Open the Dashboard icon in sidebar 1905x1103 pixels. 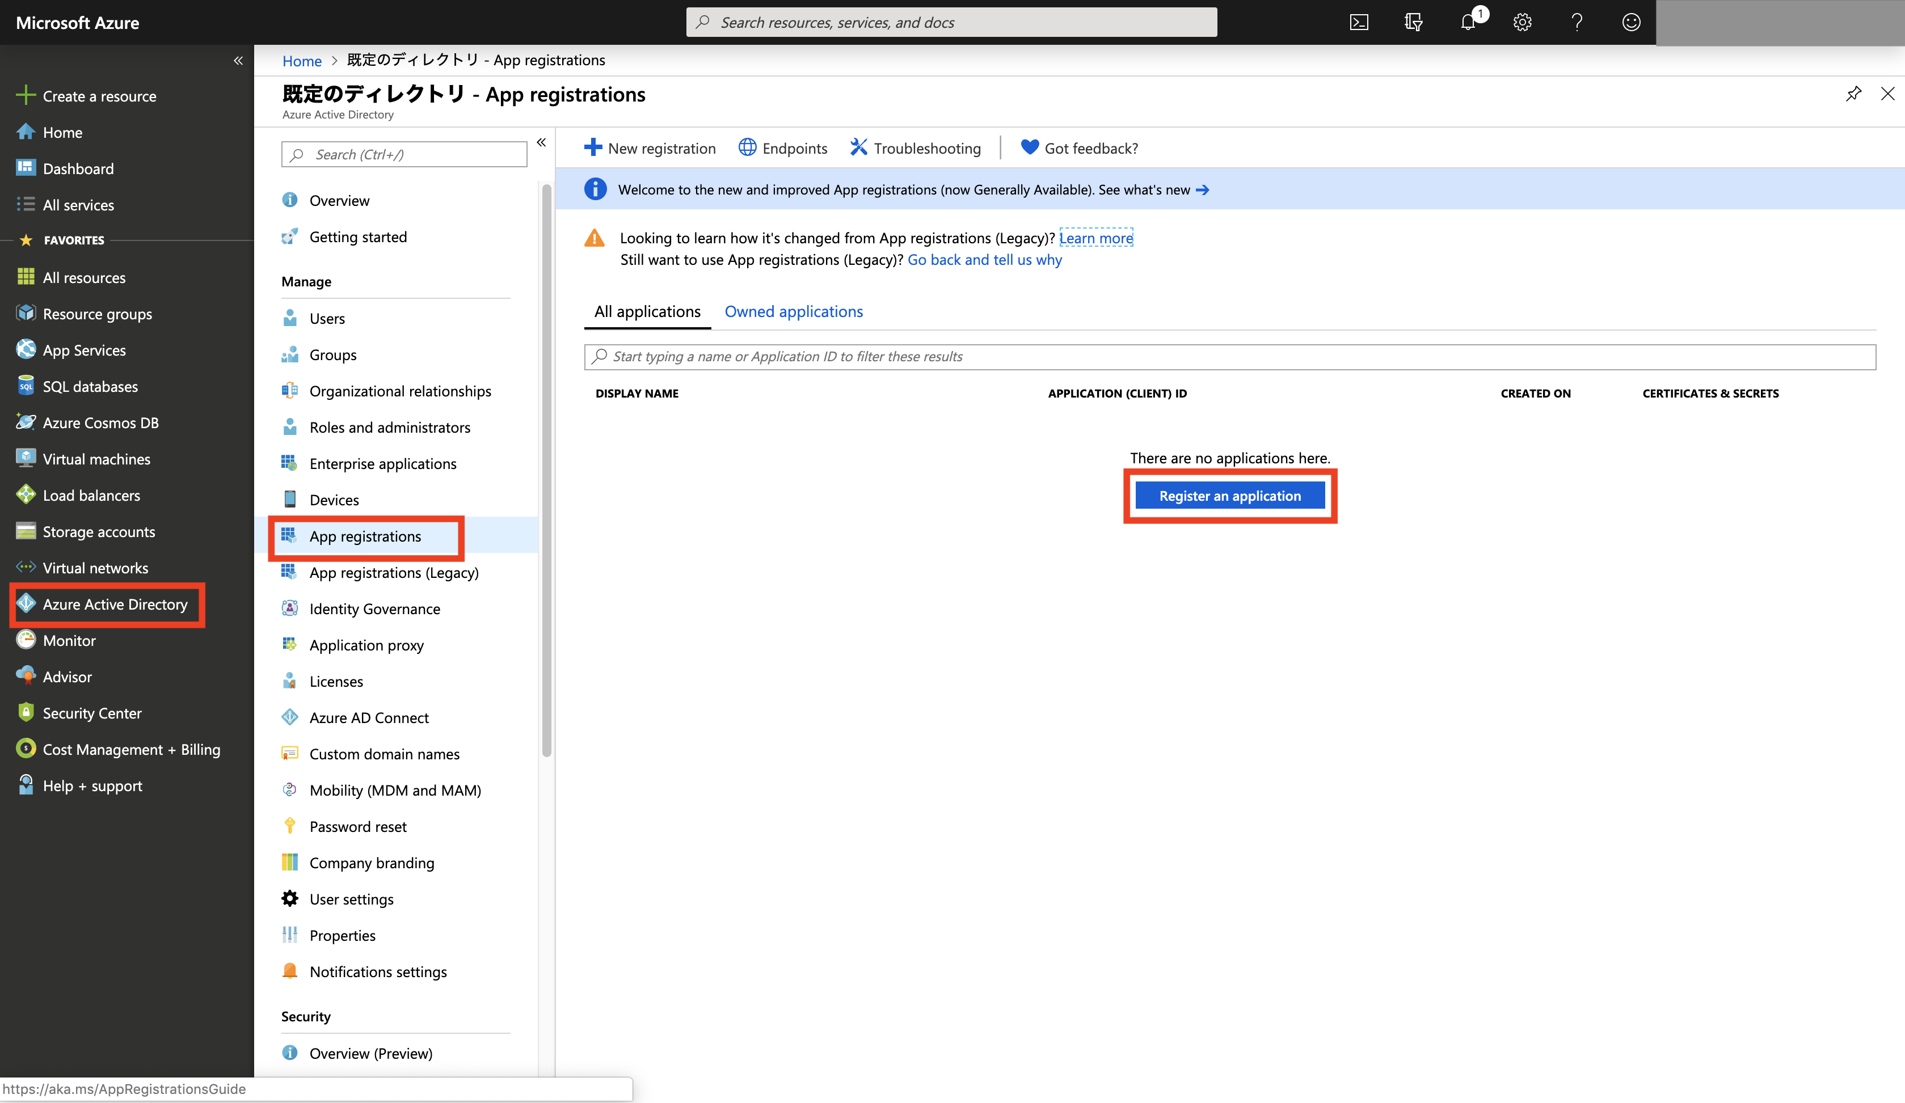(26, 168)
